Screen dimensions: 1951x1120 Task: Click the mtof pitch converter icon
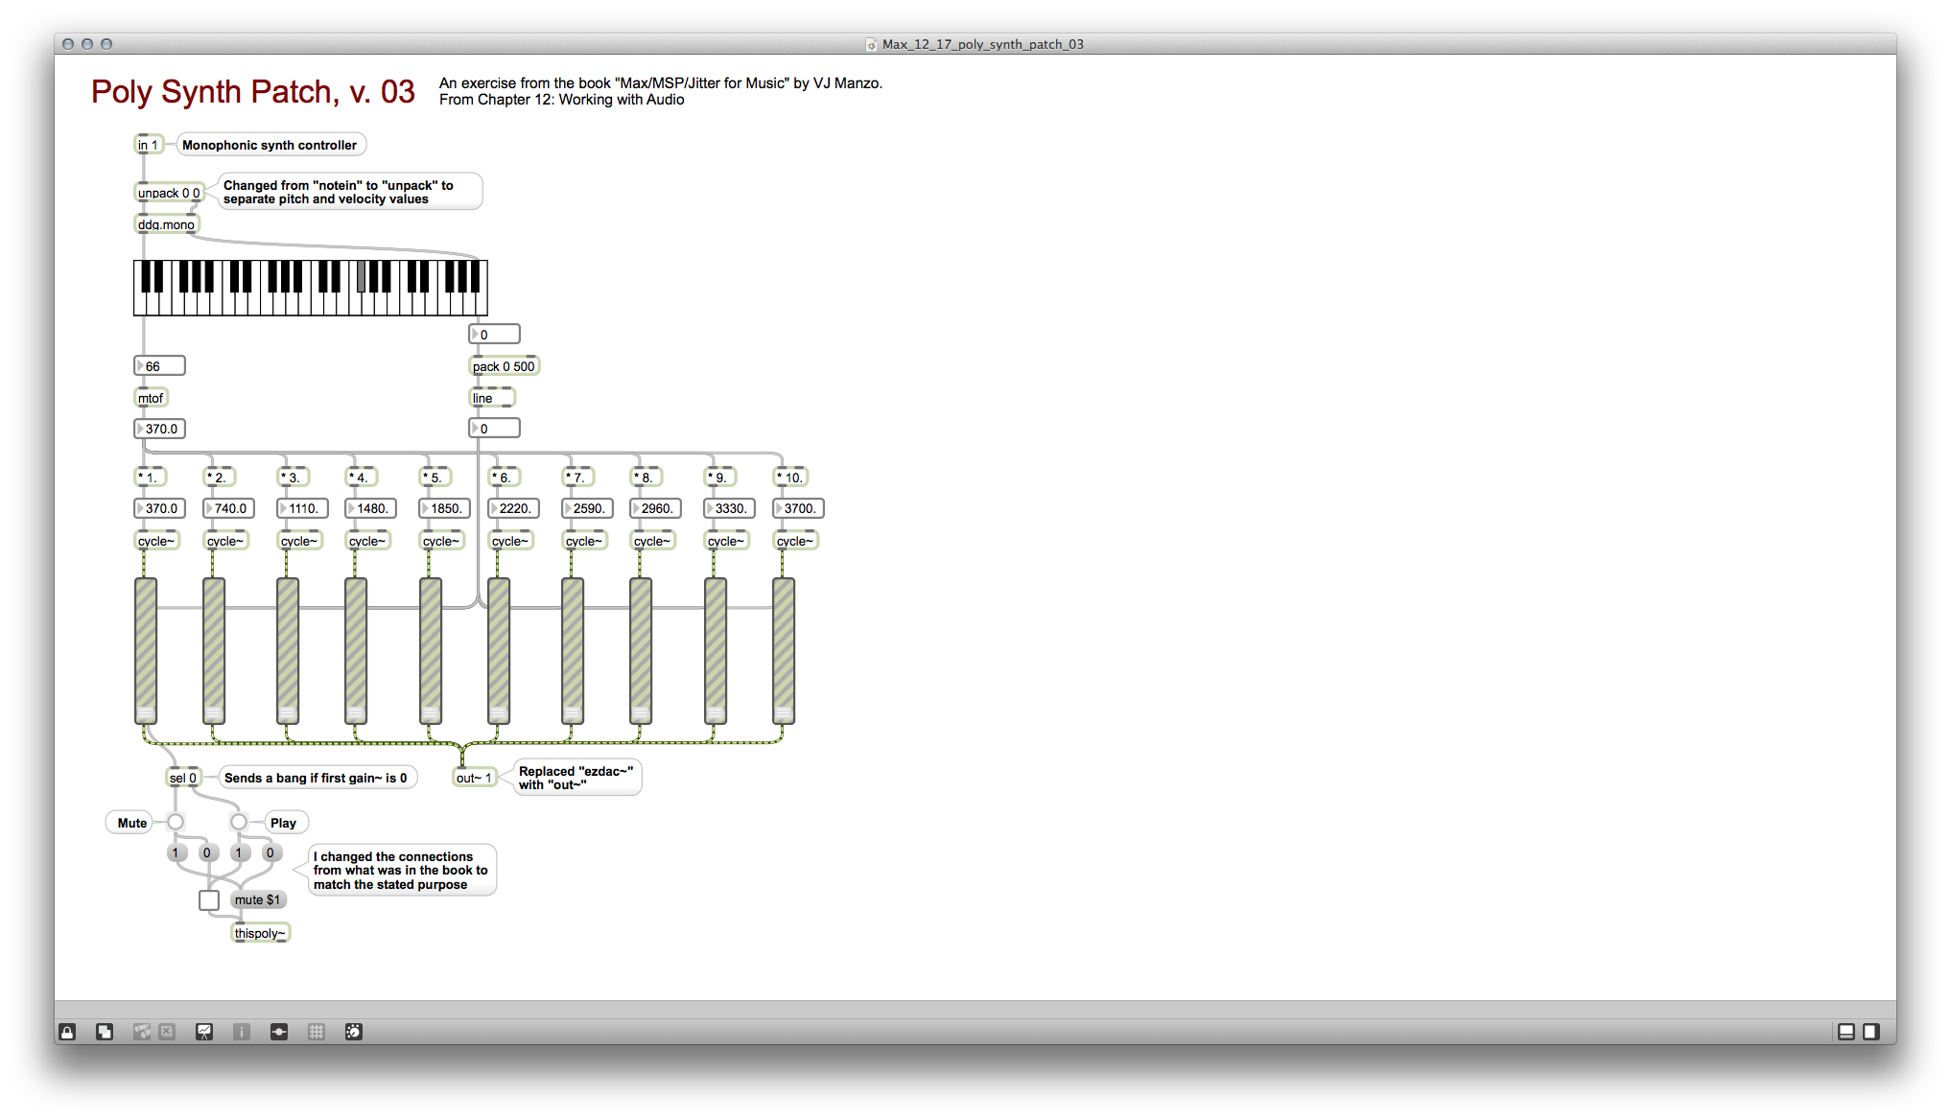(x=150, y=398)
